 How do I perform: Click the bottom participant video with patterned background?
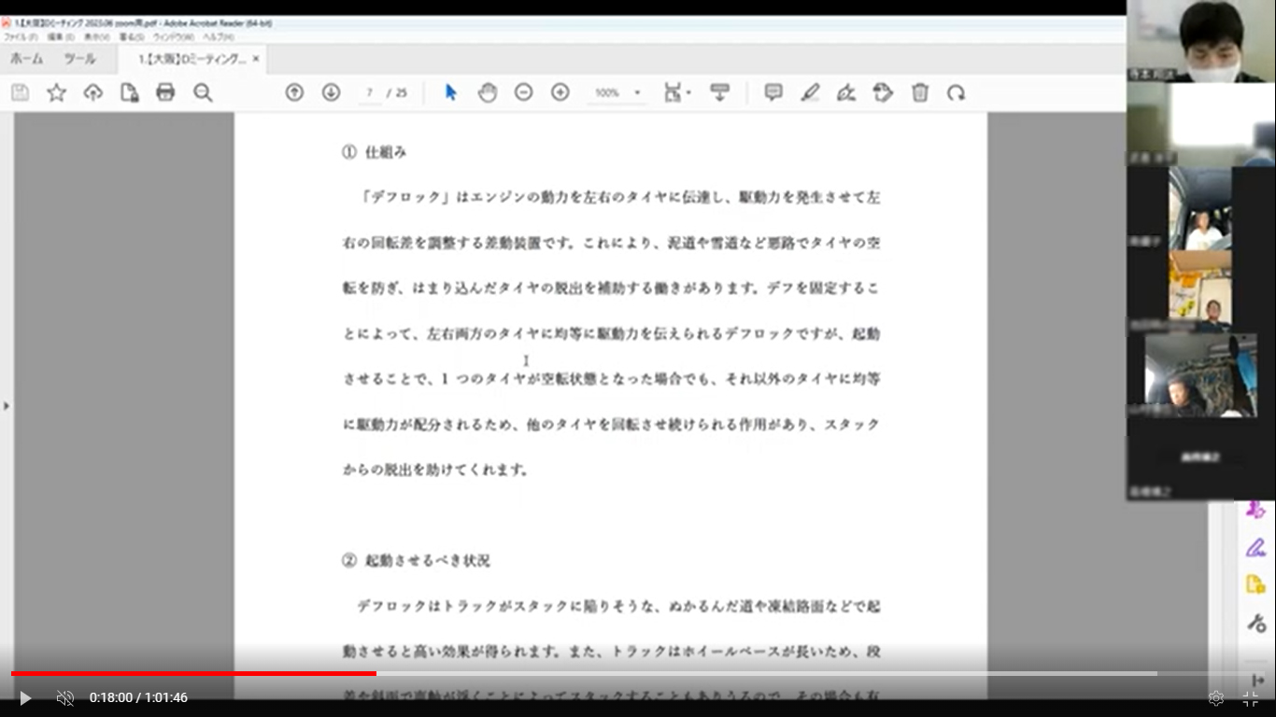point(1200,375)
